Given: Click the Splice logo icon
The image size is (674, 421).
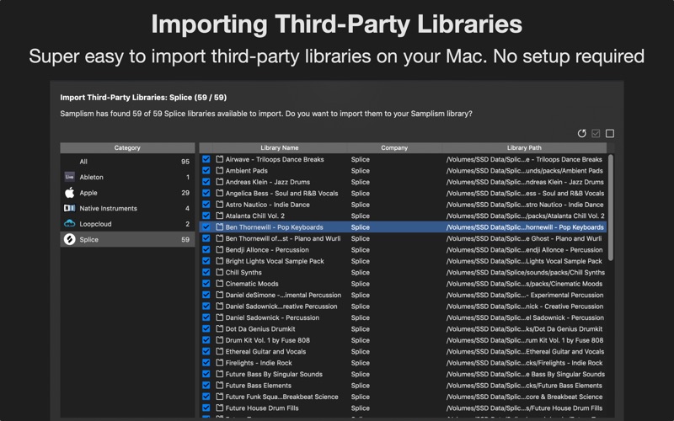Looking at the screenshot, I should coord(69,239).
